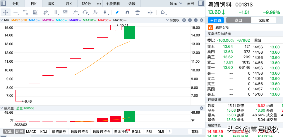
Task: Switch to the 周K weekly chart tab
Action: coord(51,3)
